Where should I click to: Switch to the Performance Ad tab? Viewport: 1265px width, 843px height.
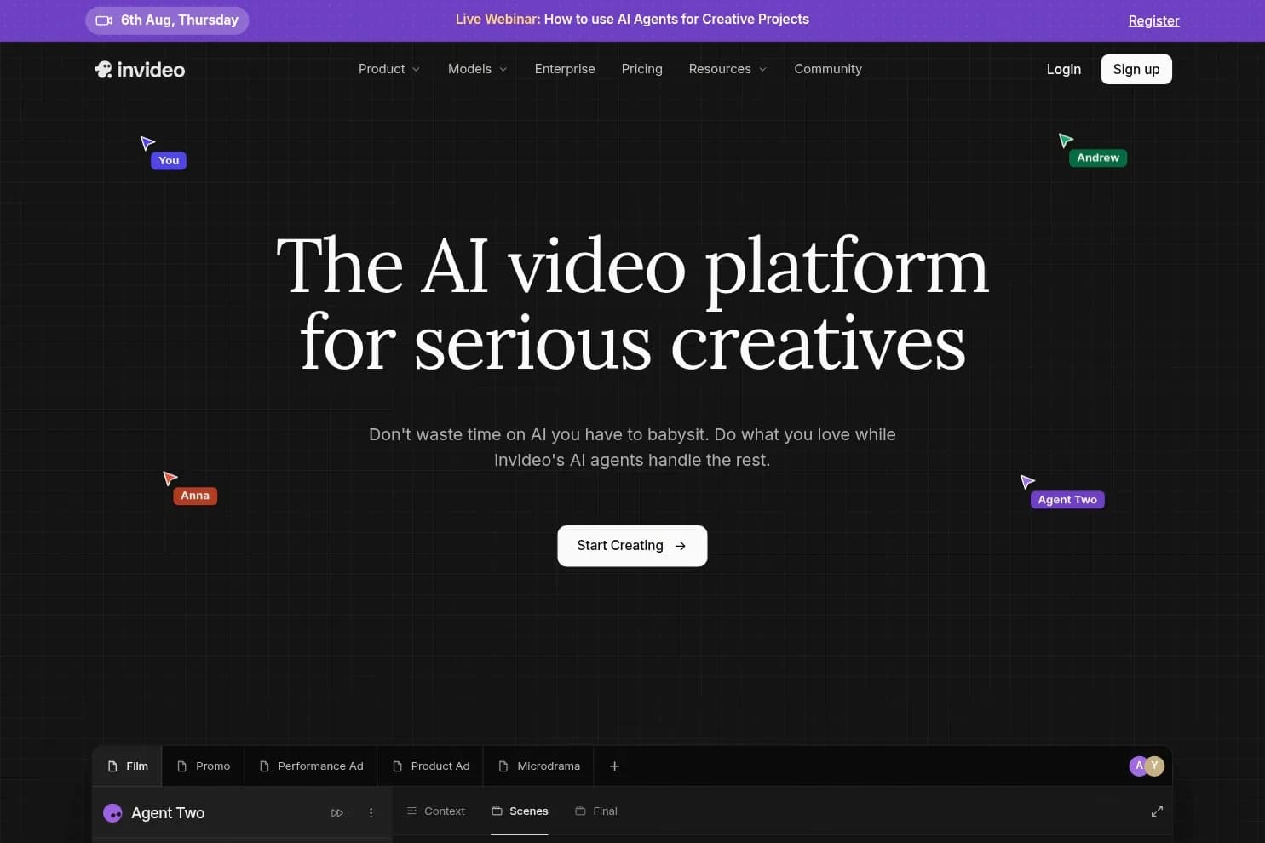click(x=311, y=766)
